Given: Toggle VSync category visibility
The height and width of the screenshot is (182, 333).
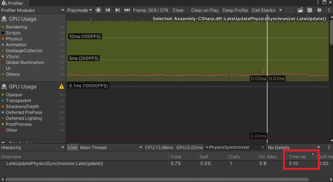Looking at the screenshot, I should pyautogui.click(x=3, y=57).
